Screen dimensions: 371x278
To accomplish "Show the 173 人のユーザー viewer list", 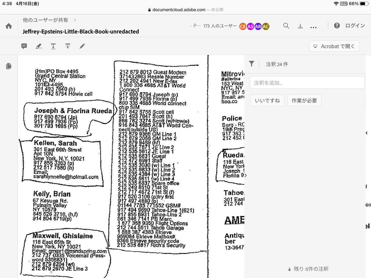I will coord(220,26).
